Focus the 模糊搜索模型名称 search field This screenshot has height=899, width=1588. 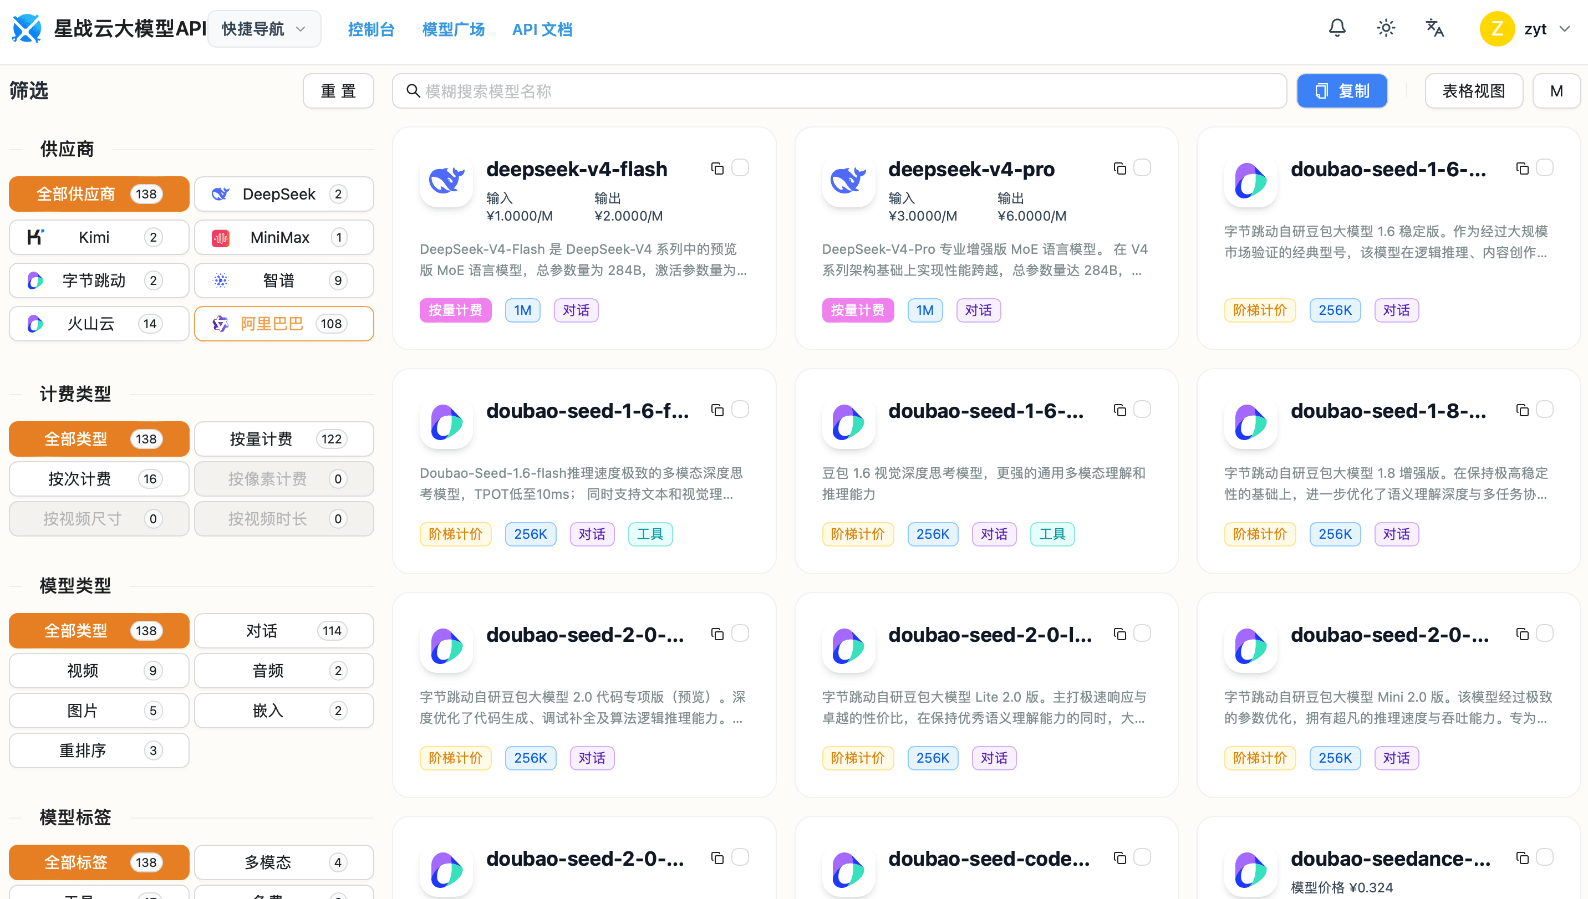pyautogui.click(x=839, y=91)
